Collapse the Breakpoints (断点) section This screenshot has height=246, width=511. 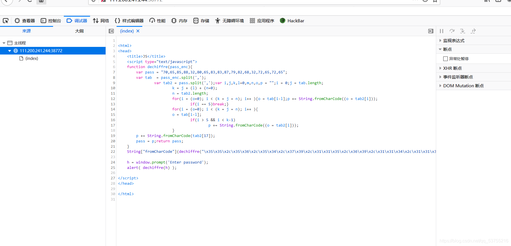[473, 49]
